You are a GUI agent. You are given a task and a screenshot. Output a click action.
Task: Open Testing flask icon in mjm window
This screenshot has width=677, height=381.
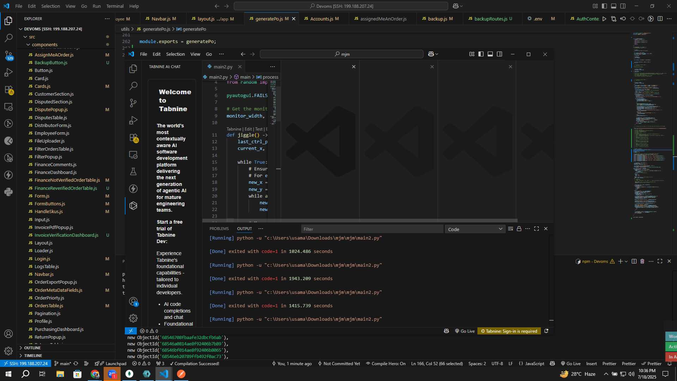pyautogui.click(x=133, y=172)
